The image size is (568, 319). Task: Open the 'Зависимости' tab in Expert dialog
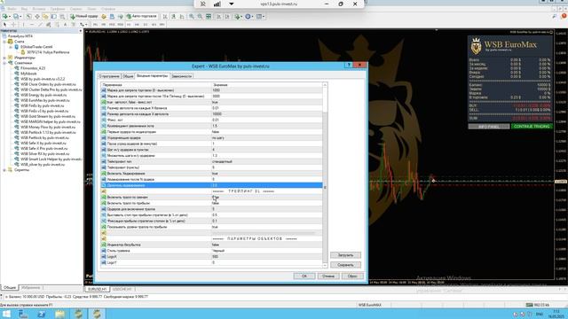click(x=181, y=76)
